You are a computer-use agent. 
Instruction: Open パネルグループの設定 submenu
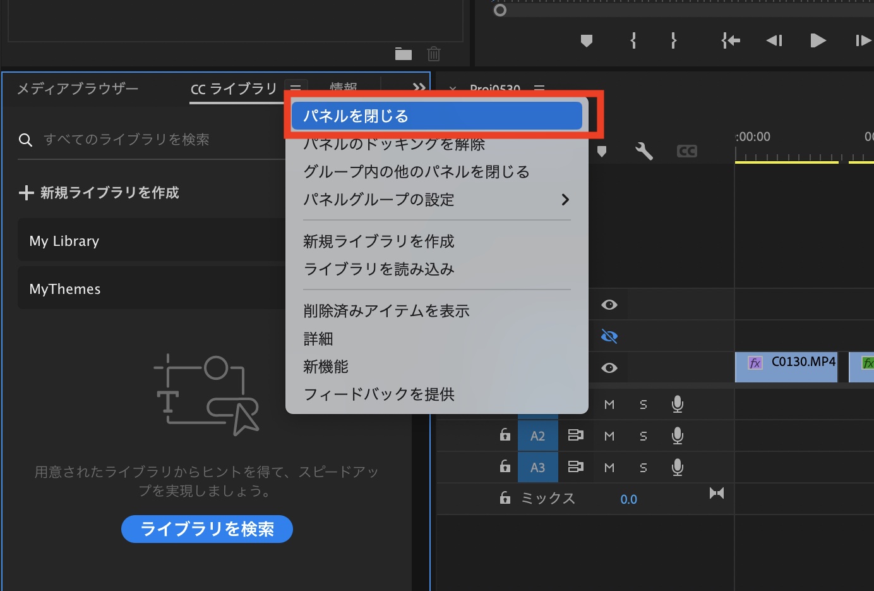coord(436,200)
